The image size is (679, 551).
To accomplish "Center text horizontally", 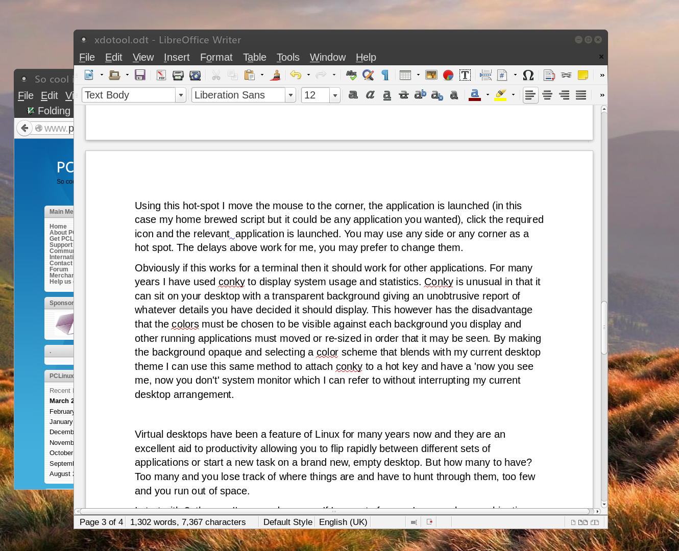I will (x=547, y=95).
